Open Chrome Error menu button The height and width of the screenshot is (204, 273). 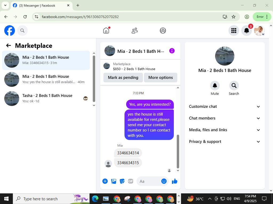point(262,17)
